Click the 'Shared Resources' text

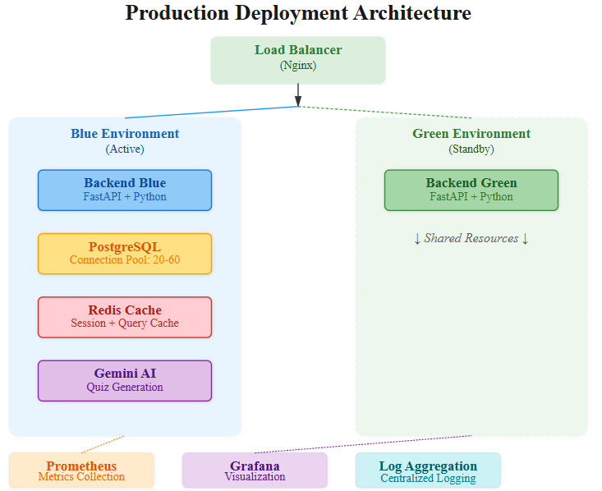click(471, 238)
